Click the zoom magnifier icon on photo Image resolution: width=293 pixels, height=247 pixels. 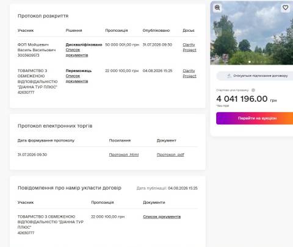click(x=217, y=7)
